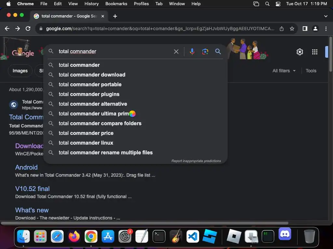
Task: Start voice search with microphone
Action: point(192,52)
